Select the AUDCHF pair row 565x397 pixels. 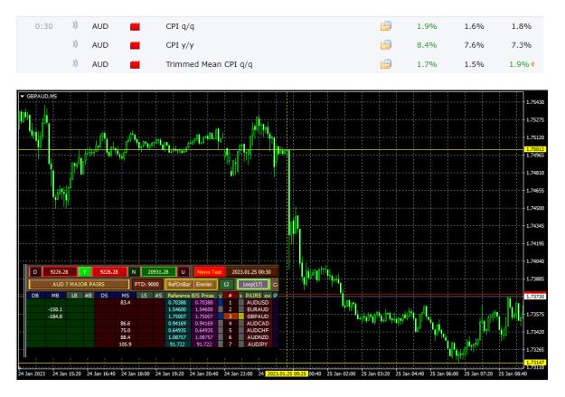click(258, 330)
